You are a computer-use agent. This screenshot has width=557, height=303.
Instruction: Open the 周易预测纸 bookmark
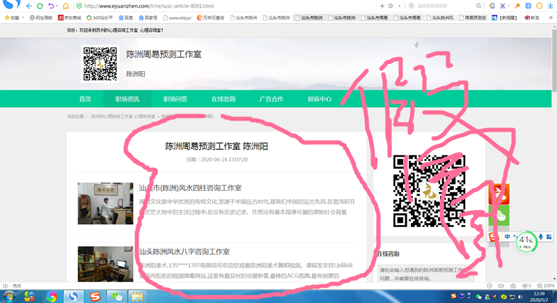pyautogui.click(x=473, y=17)
